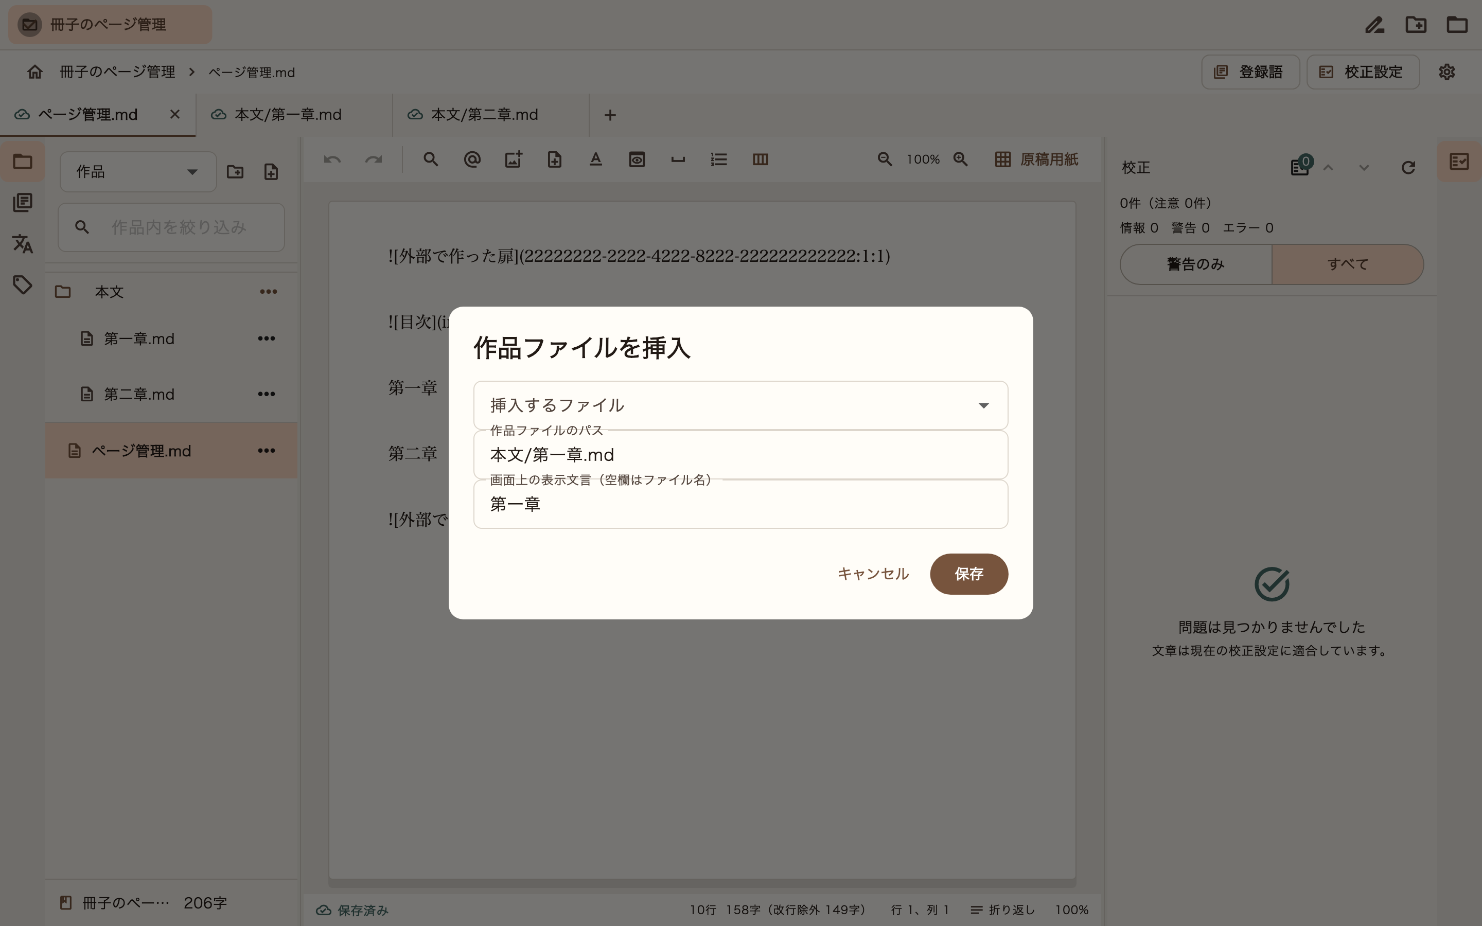Switch to 本文/第一章.md tab
Viewport: 1482px width, 926px height.
(x=294, y=115)
